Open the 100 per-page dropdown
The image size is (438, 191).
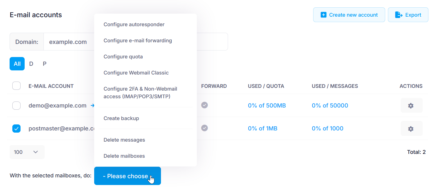pyautogui.click(x=27, y=152)
